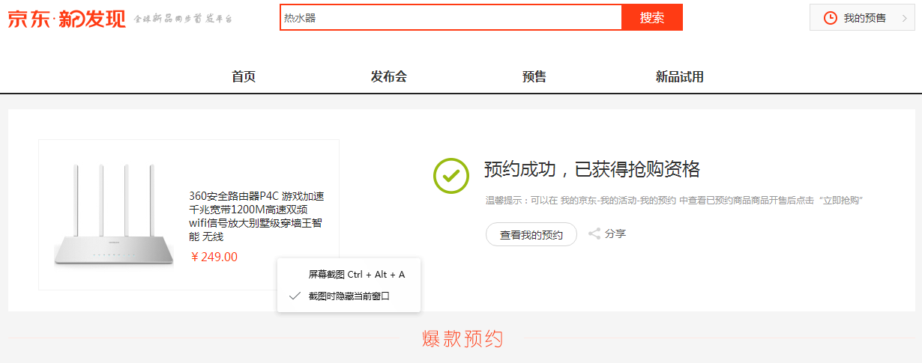922x363 pixels.
Task: Switch to the 预售 tab
Action: pyautogui.click(x=534, y=76)
